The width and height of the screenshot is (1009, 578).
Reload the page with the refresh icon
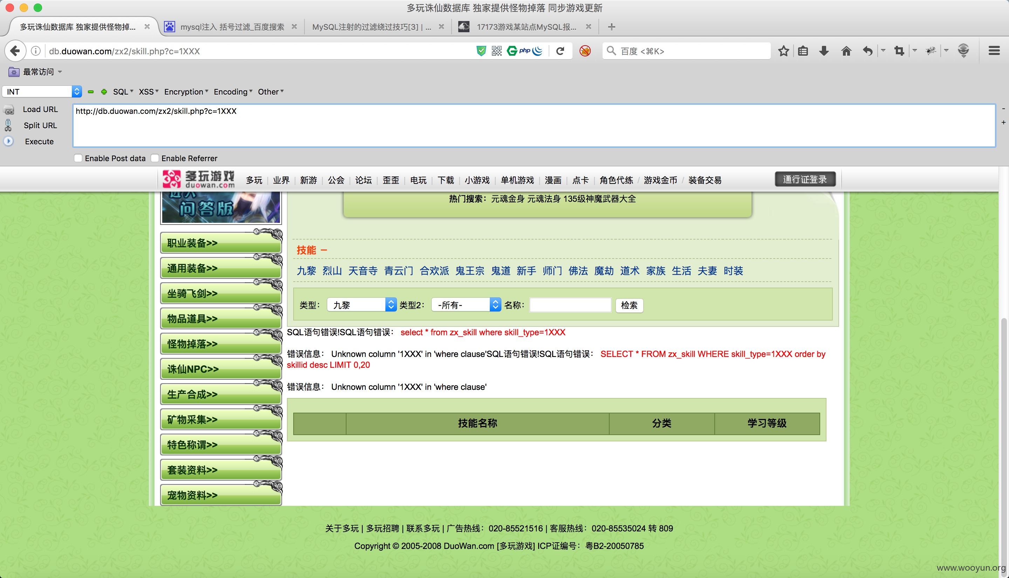tap(560, 51)
